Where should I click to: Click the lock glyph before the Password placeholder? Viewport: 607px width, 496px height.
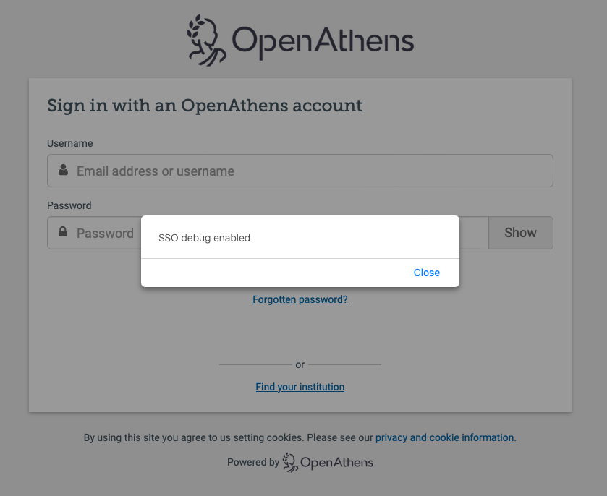[x=63, y=233]
